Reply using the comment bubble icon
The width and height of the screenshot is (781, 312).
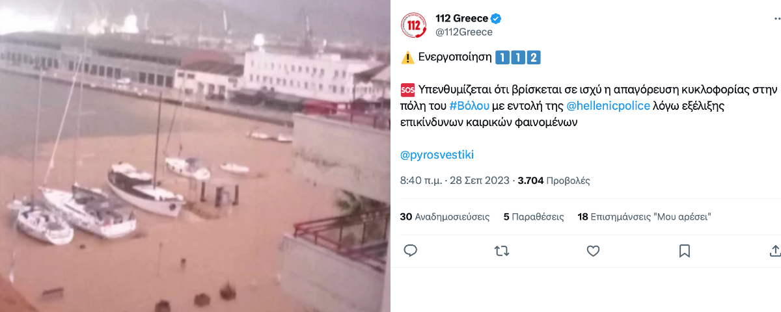410,251
